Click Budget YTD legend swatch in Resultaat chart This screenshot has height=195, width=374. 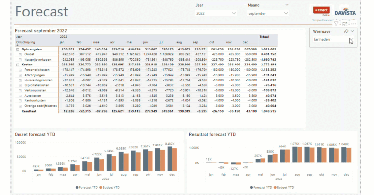[275, 187]
